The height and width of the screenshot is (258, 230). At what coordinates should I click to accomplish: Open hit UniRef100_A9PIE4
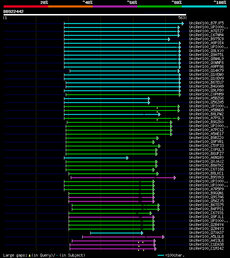pyautogui.click(x=206, y=43)
